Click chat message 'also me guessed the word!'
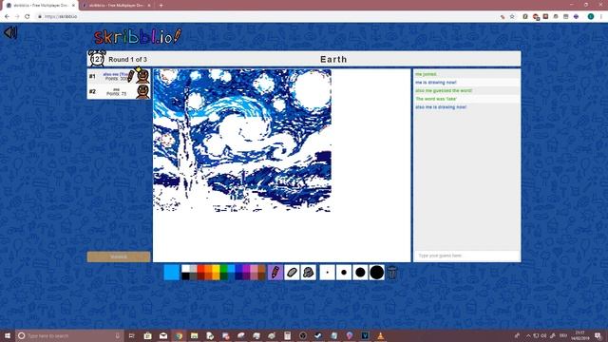Screen dimensions: 608x342 tap(444, 91)
